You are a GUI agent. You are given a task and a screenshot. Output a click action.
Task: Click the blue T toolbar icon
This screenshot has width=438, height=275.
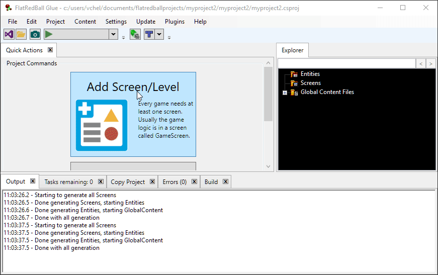pyautogui.click(x=149, y=34)
